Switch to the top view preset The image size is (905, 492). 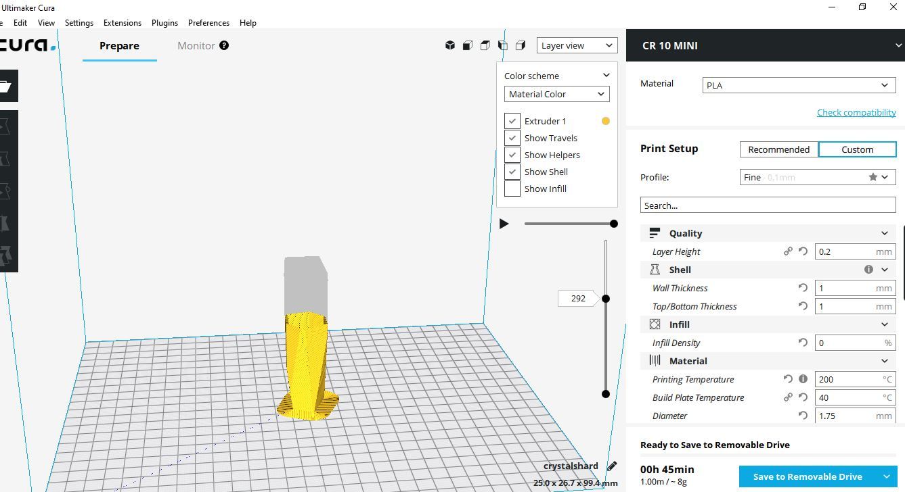pos(485,45)
